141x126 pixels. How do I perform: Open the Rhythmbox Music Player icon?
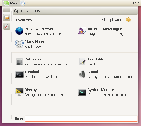[x=19, y=44]
